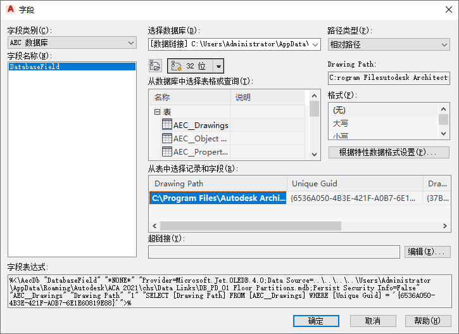Select (无) format option
Image resolution: width=459 pixels, height=334 pixels.
tap(383, 110)
